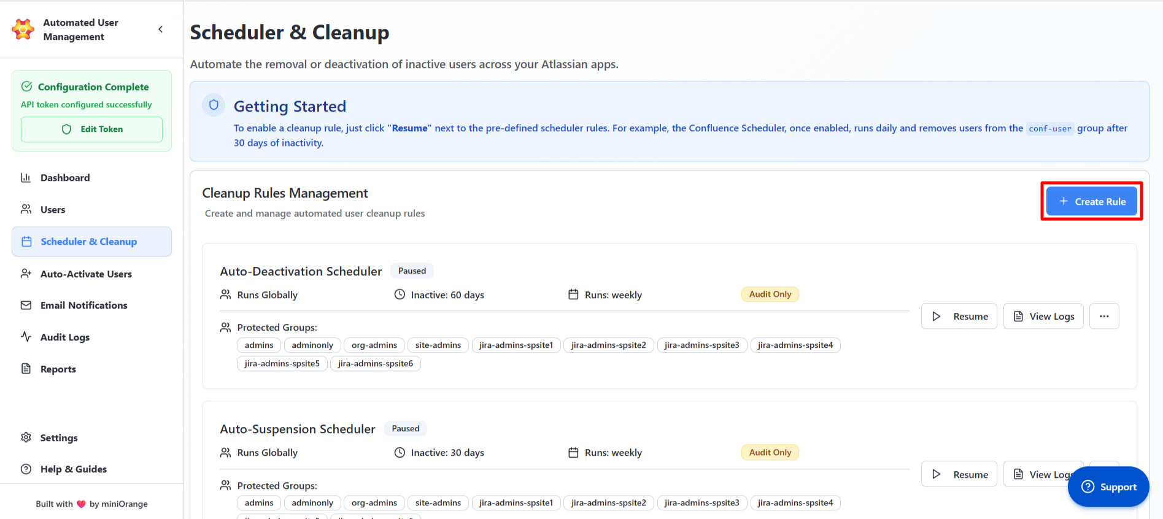The height and width of the screenshot is (519, 1163).
Task: Open the Support chat widget
Action: point(1108,487)
